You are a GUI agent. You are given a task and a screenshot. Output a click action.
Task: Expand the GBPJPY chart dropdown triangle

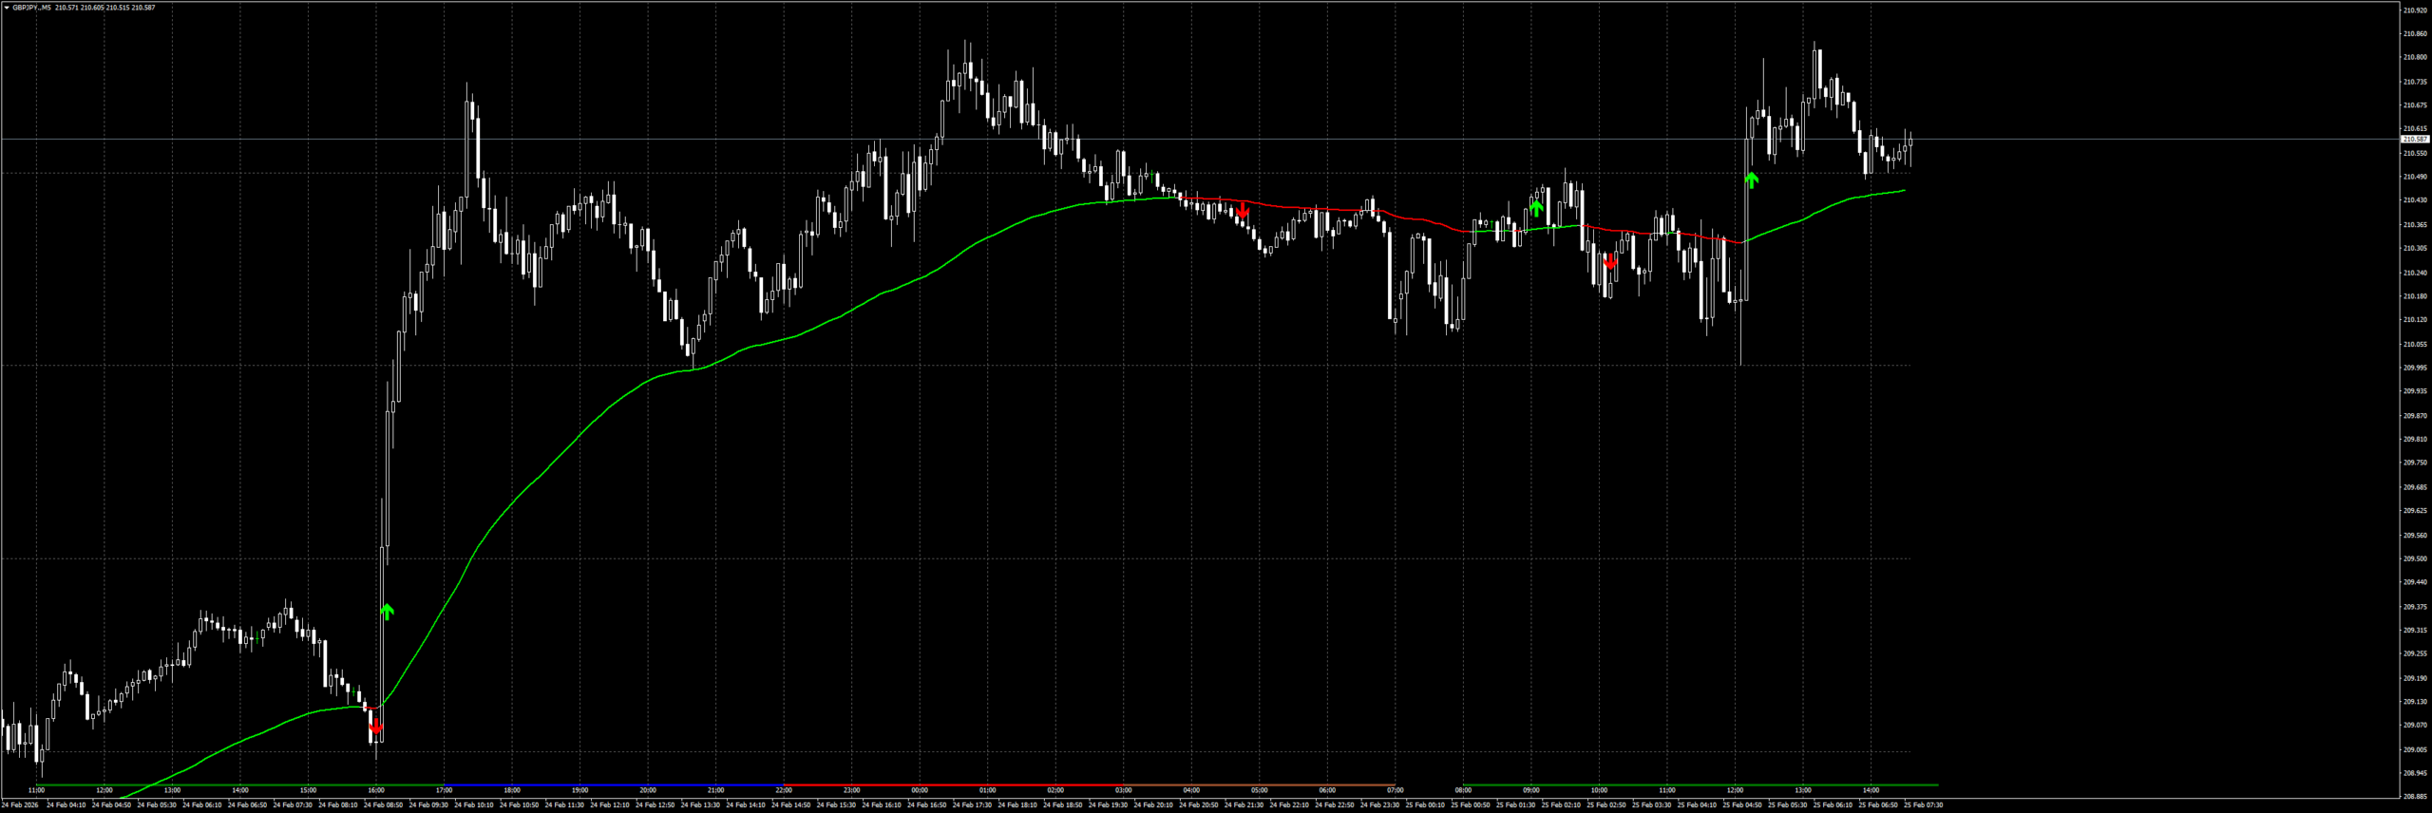click(7, 8)
